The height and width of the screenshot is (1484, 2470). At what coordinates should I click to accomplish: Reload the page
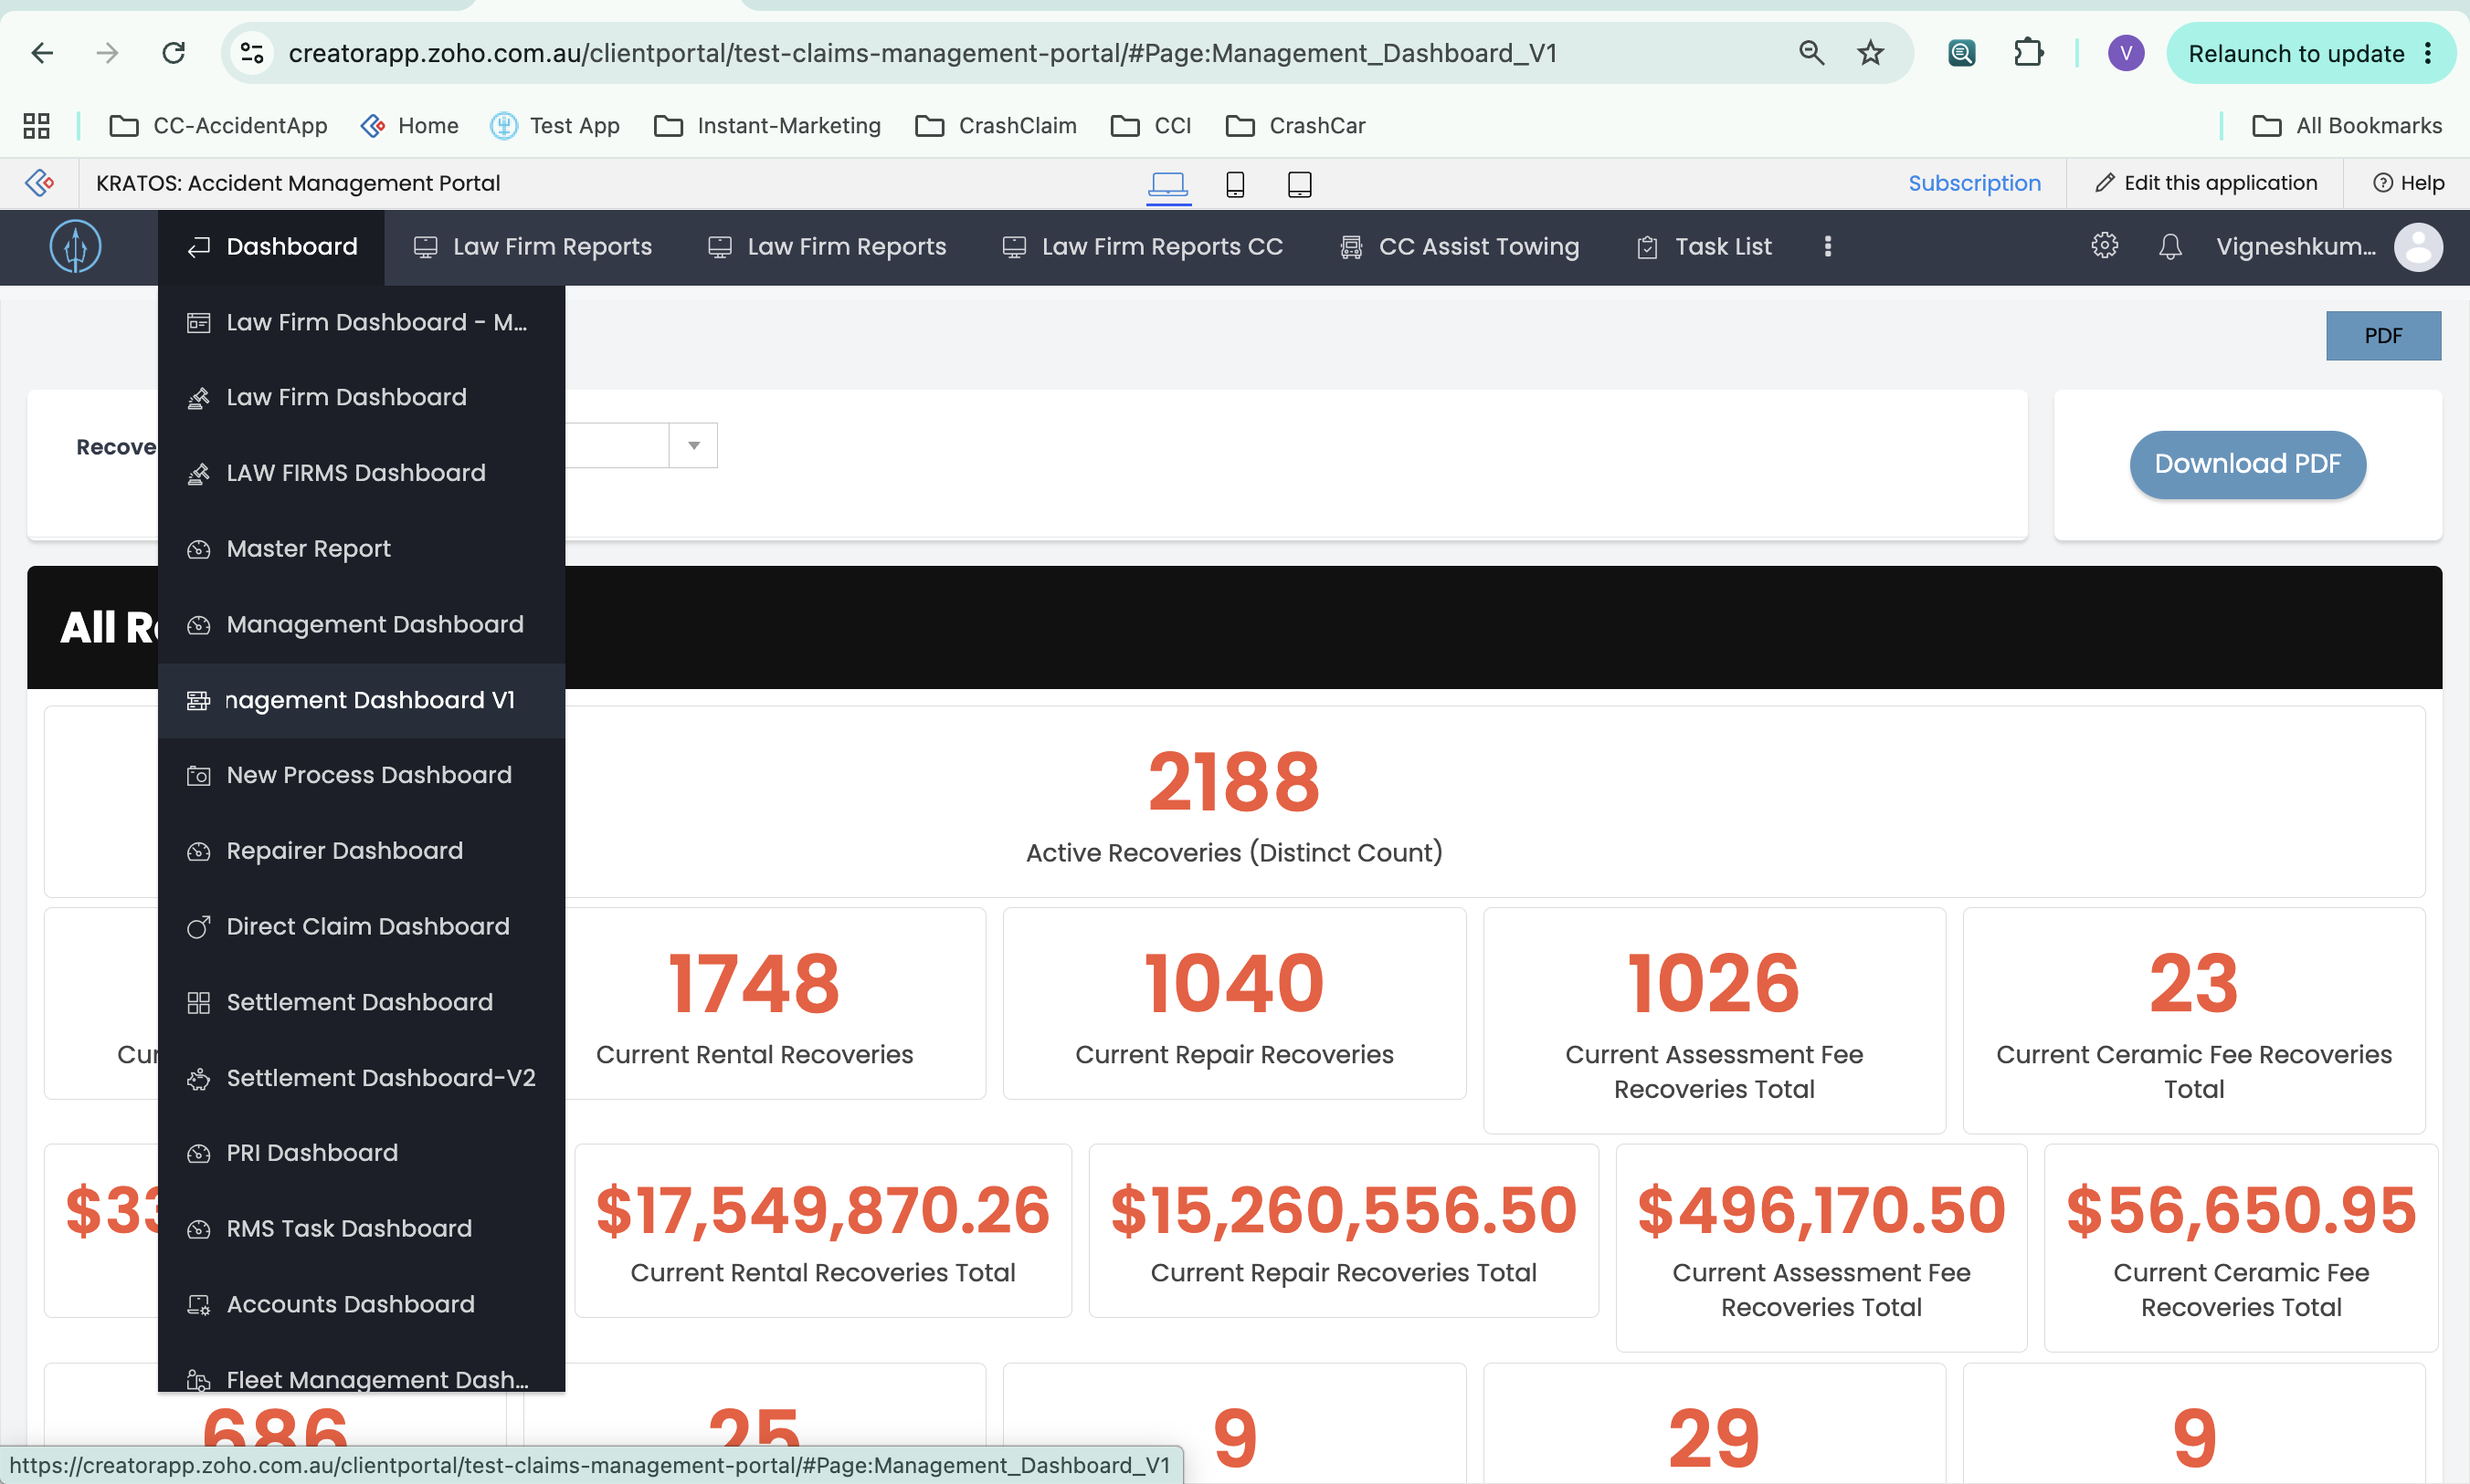tap(174, 53)
